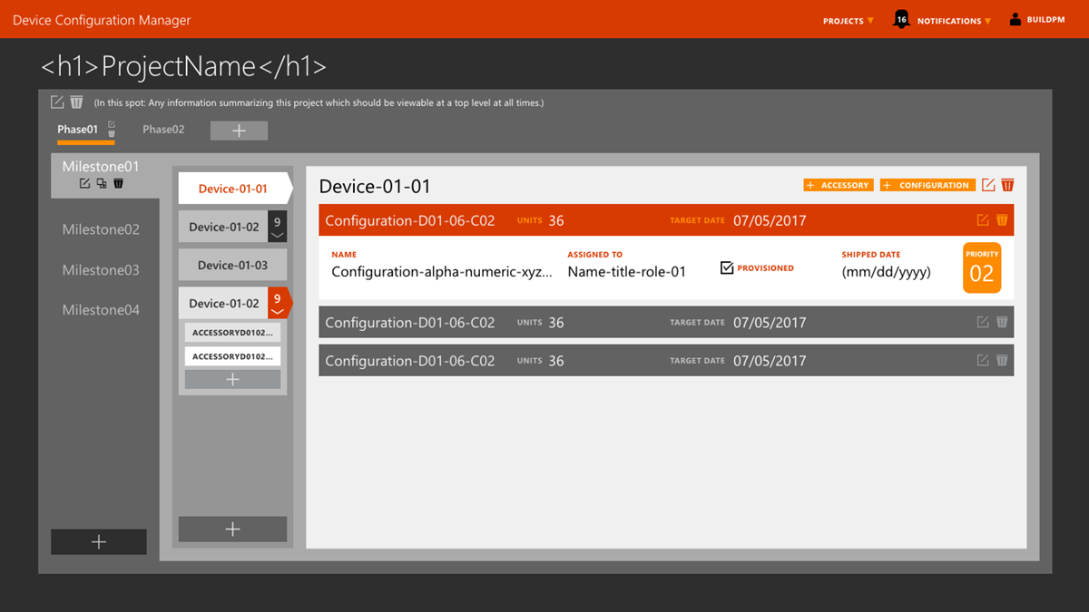
Task: Click the ProjectName heading
Action: click(x=183, y=66)
